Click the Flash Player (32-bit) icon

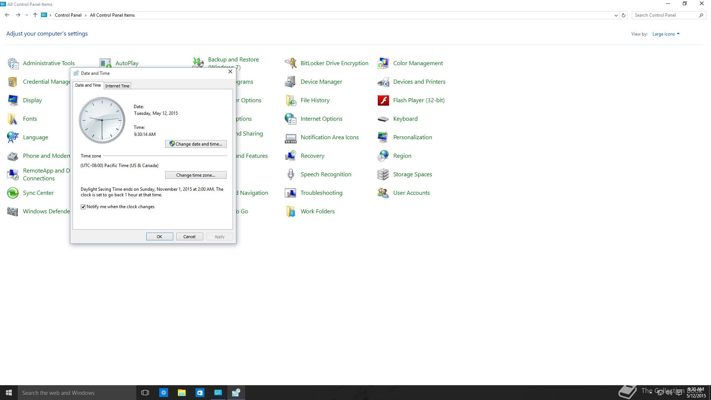coord(383,100)
